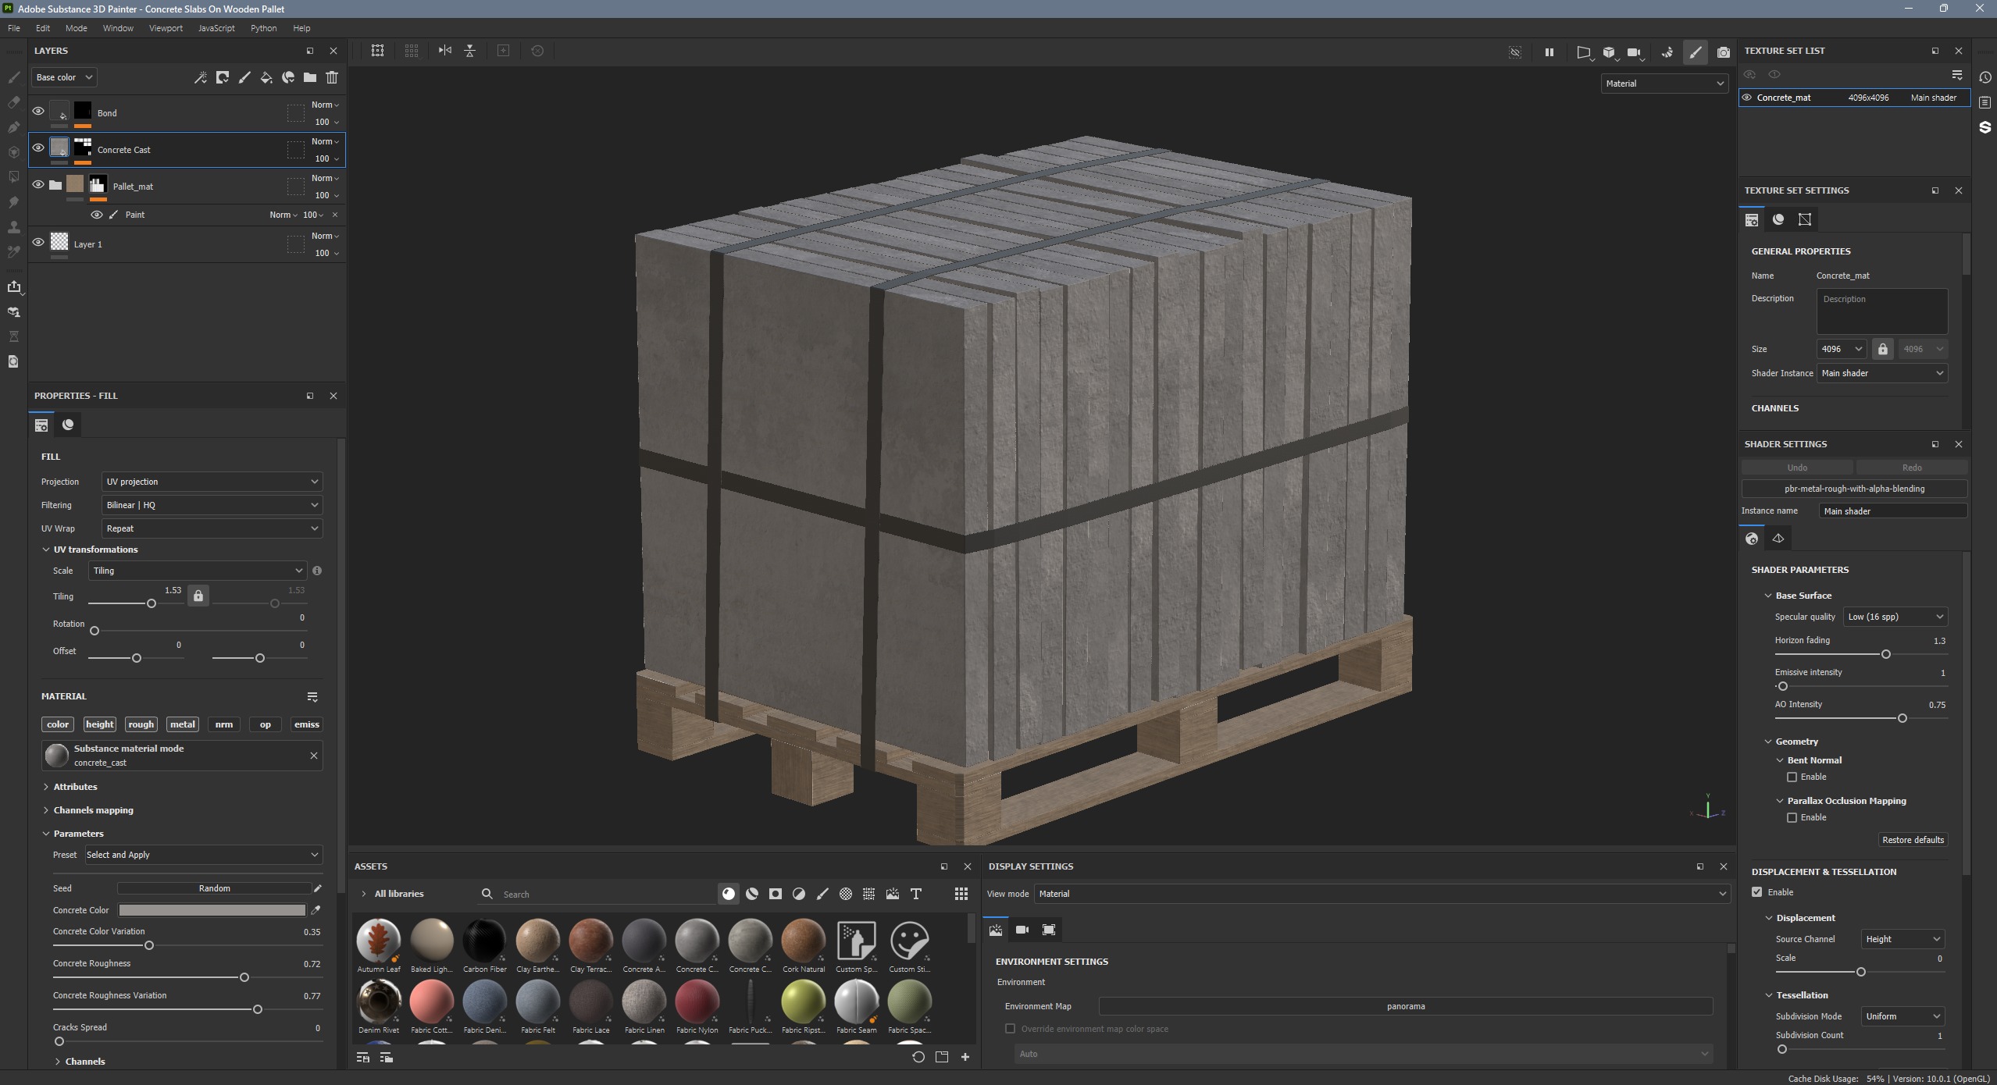Open the Projection dropdown

tap(212, 482)
